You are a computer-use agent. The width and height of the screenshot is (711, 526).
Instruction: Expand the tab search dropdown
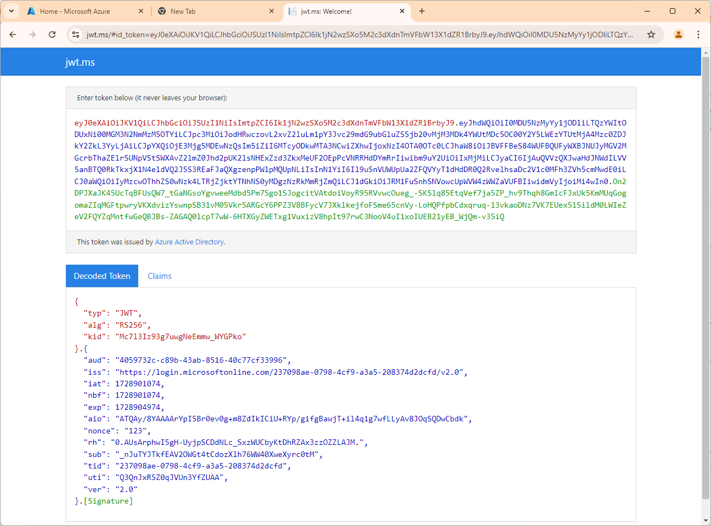11,11
